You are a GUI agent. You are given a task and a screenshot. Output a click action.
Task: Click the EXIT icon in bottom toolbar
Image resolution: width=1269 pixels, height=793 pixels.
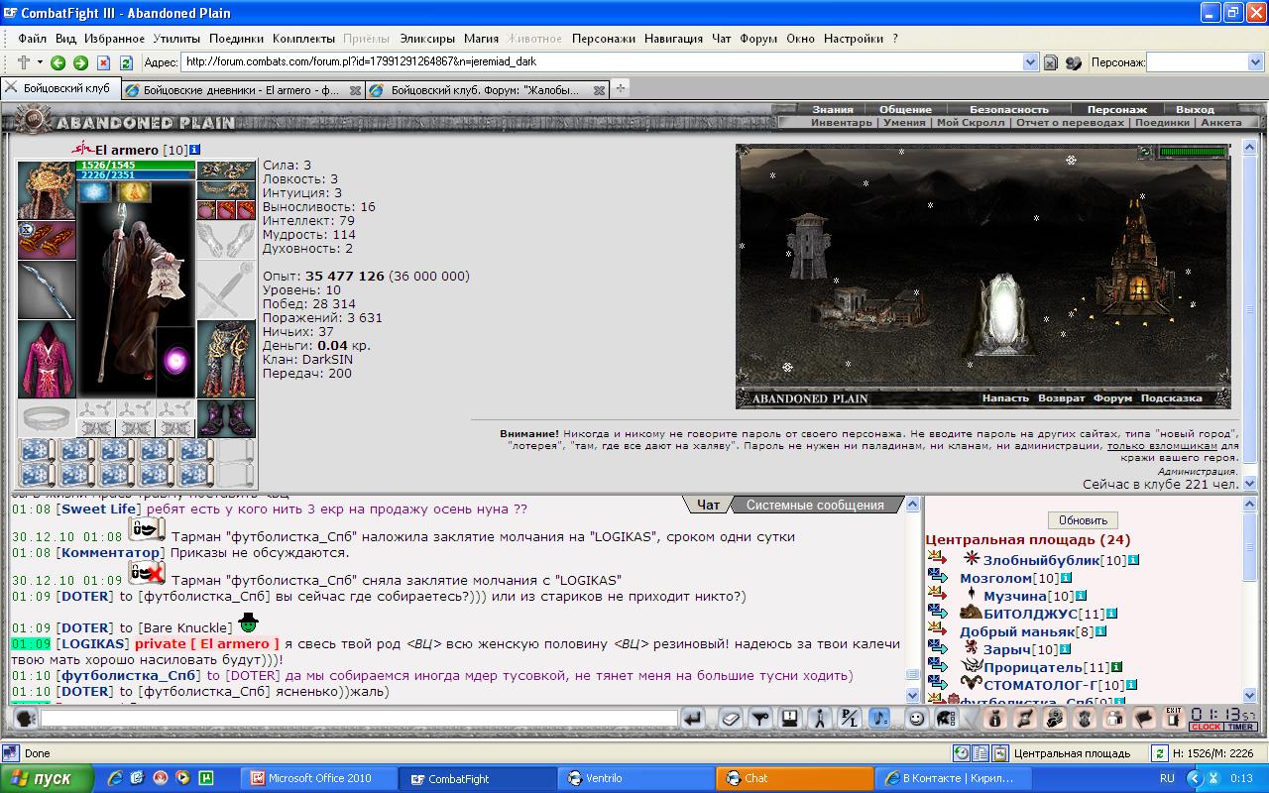[1174, 718]
